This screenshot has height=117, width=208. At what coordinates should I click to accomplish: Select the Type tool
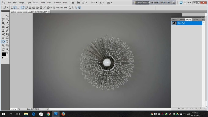click(x=7, y=42)
